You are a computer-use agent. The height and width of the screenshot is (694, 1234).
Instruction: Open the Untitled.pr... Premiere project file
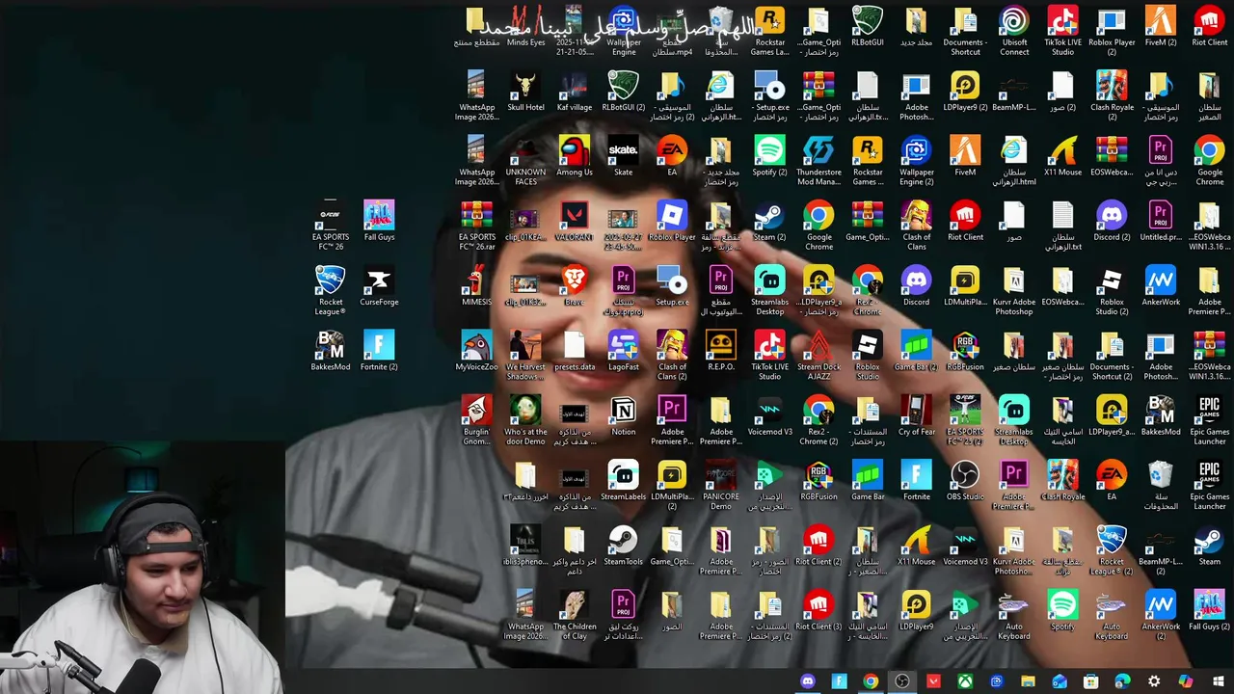click(x=1161, y=221)
